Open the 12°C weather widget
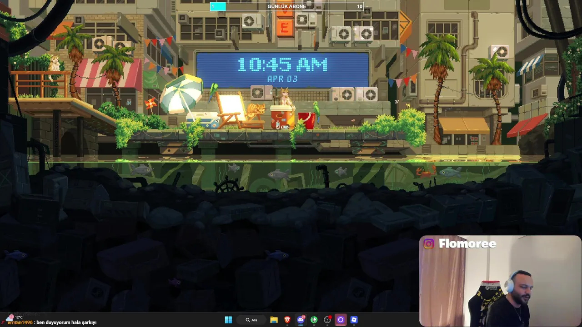Viewport: 582px width, 327px height. click(14, 317)
